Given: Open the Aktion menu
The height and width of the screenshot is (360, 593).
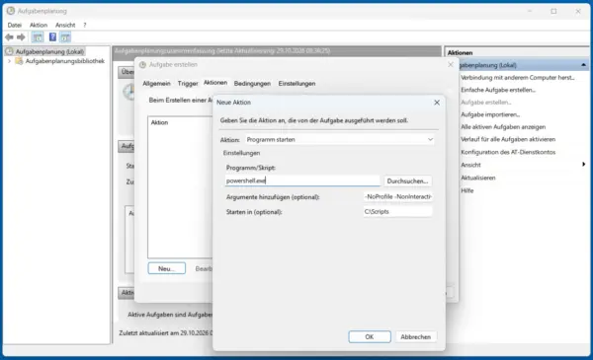Looking at the screenshot, I should tap(39, 25).
